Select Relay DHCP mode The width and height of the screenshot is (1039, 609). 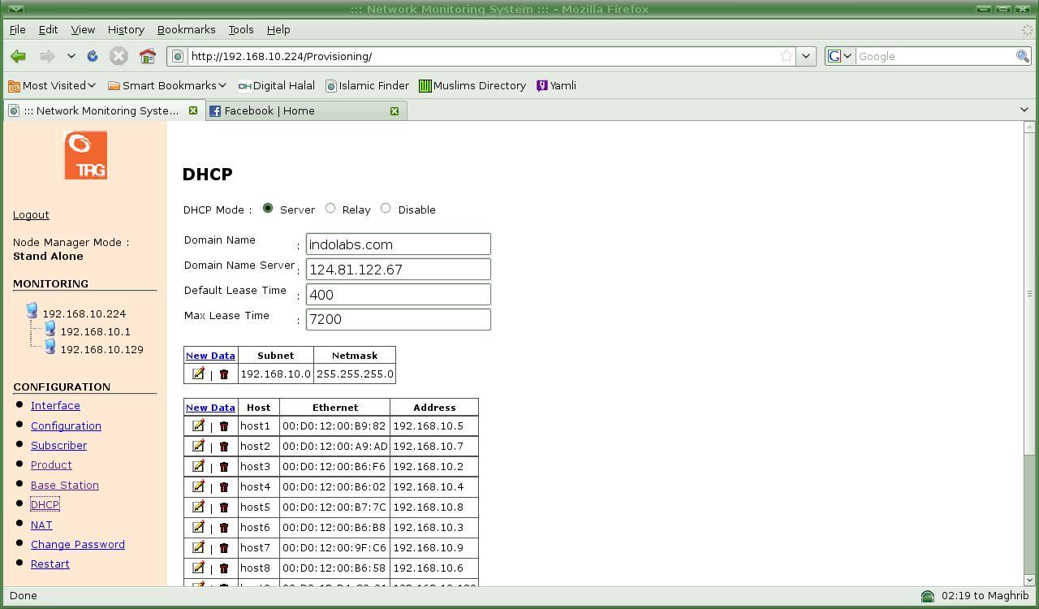pos(330,209)
